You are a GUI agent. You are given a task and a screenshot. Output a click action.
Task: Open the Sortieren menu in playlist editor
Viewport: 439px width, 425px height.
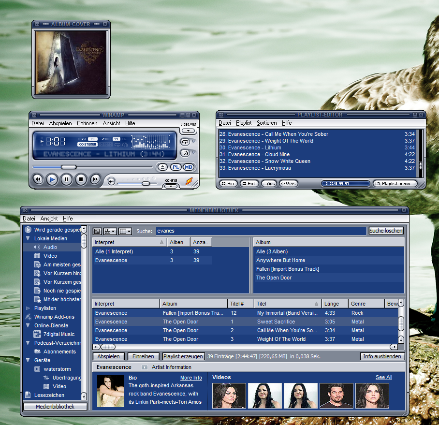click(x=266, y=123)
